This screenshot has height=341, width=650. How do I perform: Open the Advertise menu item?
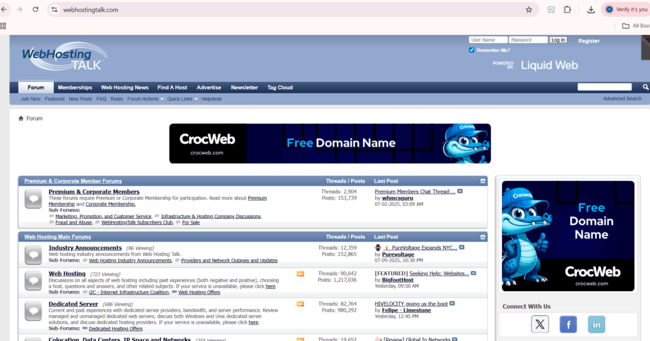[x=209, y=87]
